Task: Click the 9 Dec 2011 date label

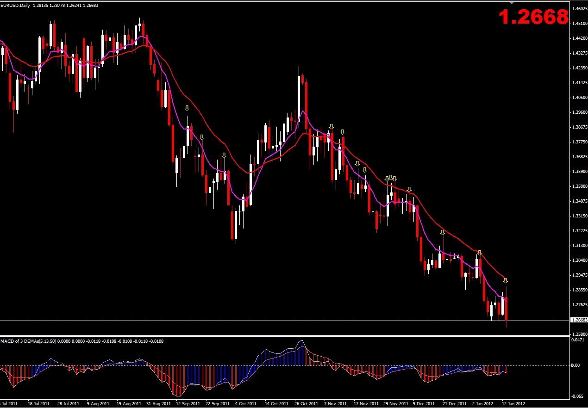Action: coord(425,403)
